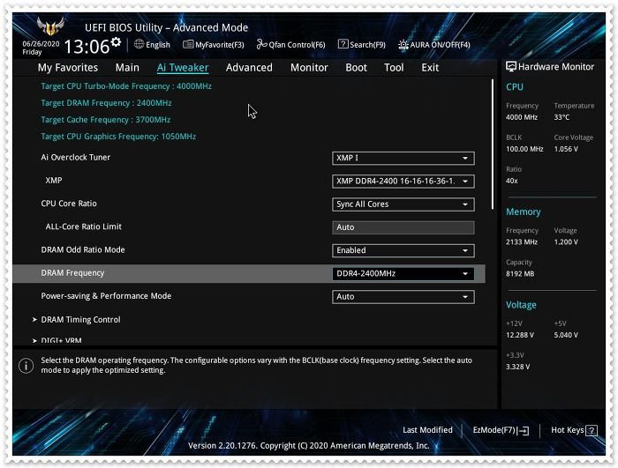The image size is (618, 468).
Task: Open the Exit tab
Action: click(x=430, y=68)
